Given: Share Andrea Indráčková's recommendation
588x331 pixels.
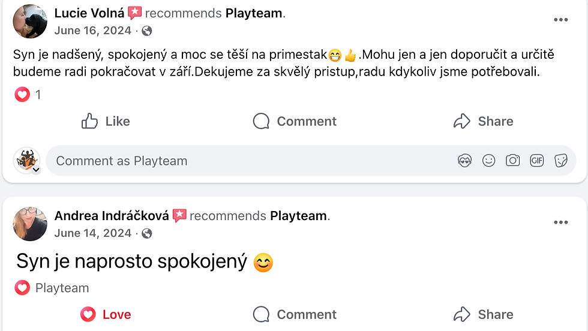Looking at the screenshot, I should 483,314.
